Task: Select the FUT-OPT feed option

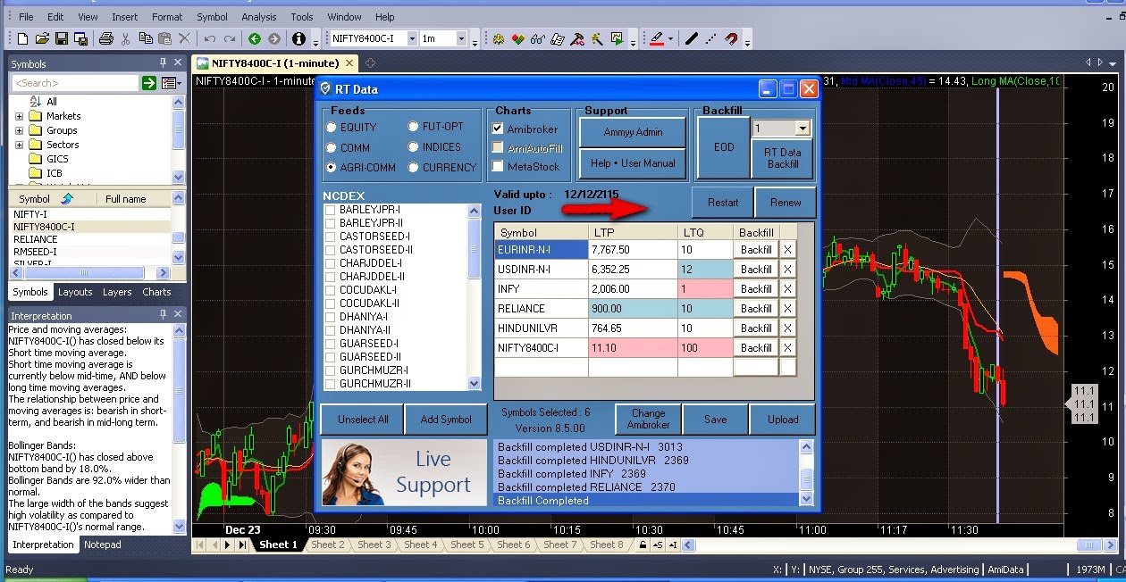Action: click(x=414, y=127)
